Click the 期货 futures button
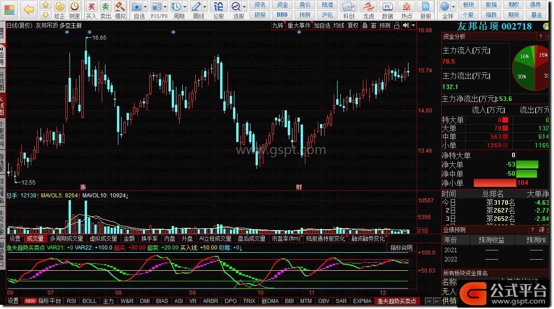This screenshot has height=309, width=554. (513, 15)
